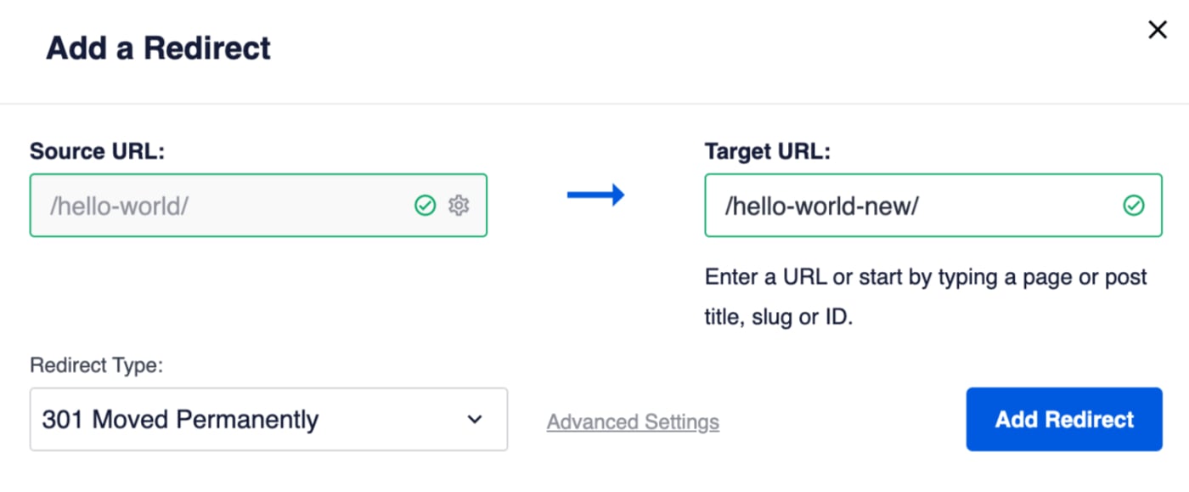This screenshot has height=492, width=1189.
Task: Close the Add a Redirect dialog
Action: [1157, 31]
